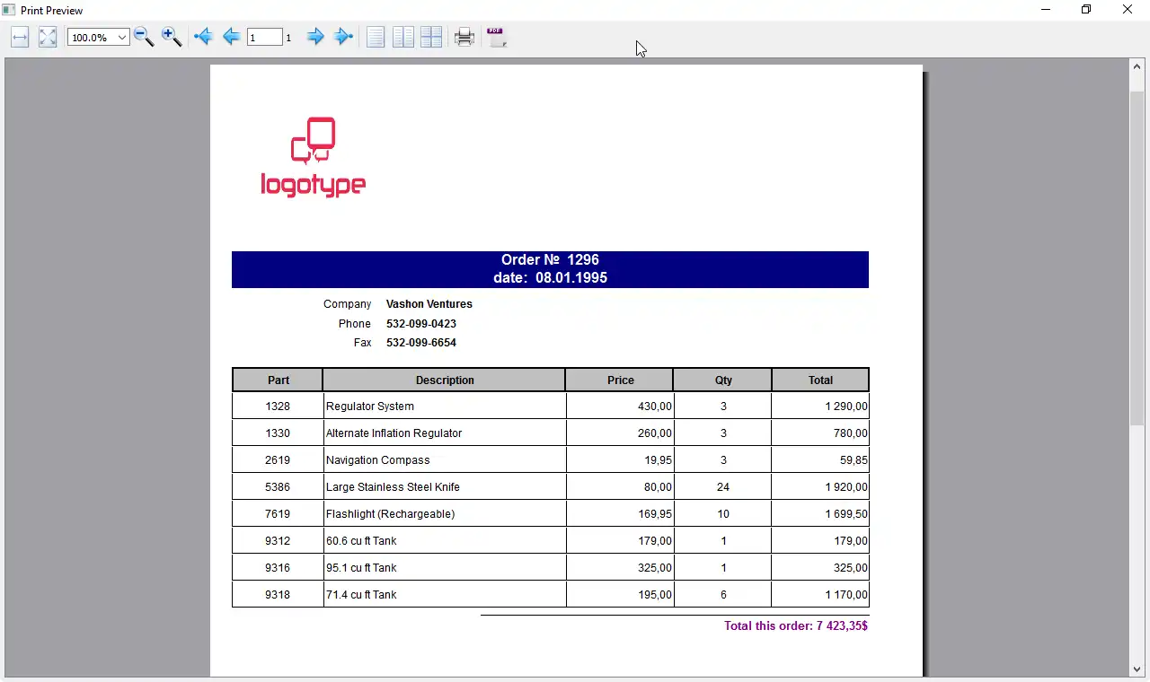Switch to single page view
Screen dimensions: 1150x682
(x=376, y=38)
